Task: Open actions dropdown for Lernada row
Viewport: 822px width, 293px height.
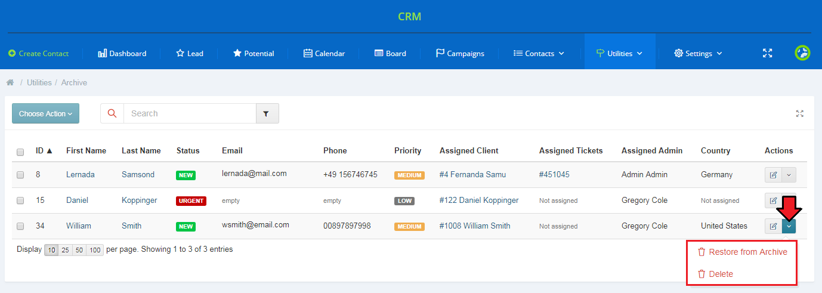Action: pos(789,175)
